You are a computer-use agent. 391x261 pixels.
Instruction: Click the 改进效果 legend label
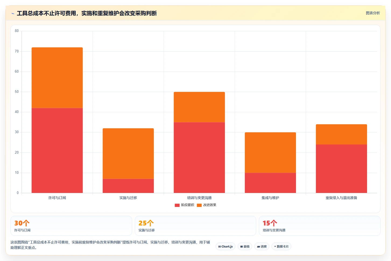tap(210, 205)
